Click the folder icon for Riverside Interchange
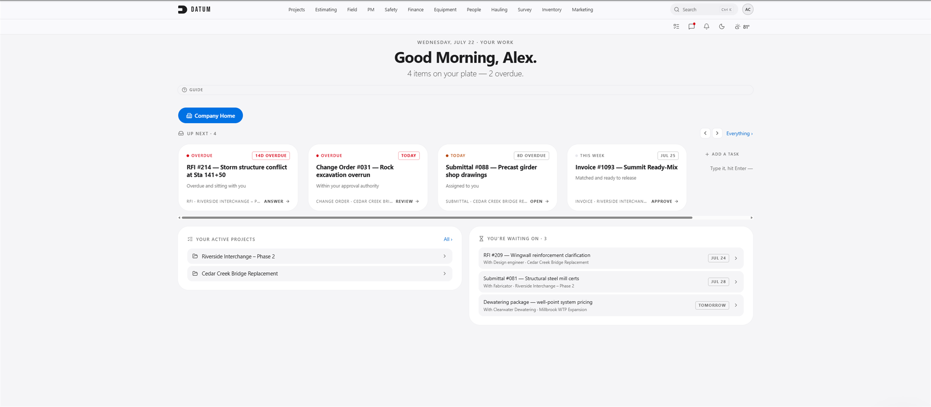Image resolution: width=931 pixels, height=407 pixels. 195,256
